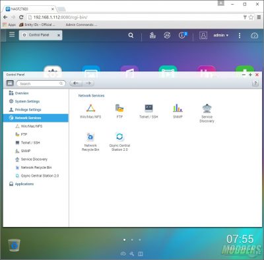
Task: Go forward in Control Panel
Action: coord(88,83)
